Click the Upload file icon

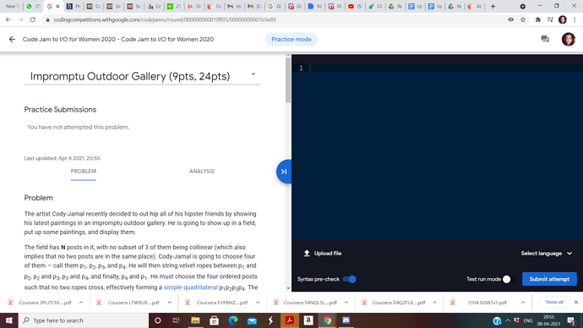coord(307,254)
